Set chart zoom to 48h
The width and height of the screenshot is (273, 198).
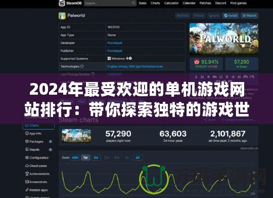[x=75, y=157]
